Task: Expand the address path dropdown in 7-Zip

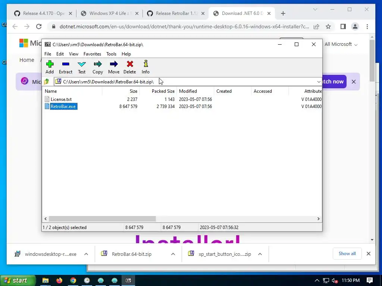Action: pos(319,82)
